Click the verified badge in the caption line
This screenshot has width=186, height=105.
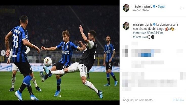(154, 24)
